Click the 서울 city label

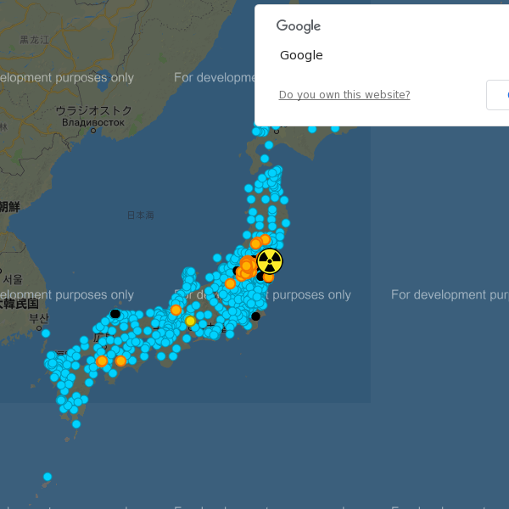point(13,279)
